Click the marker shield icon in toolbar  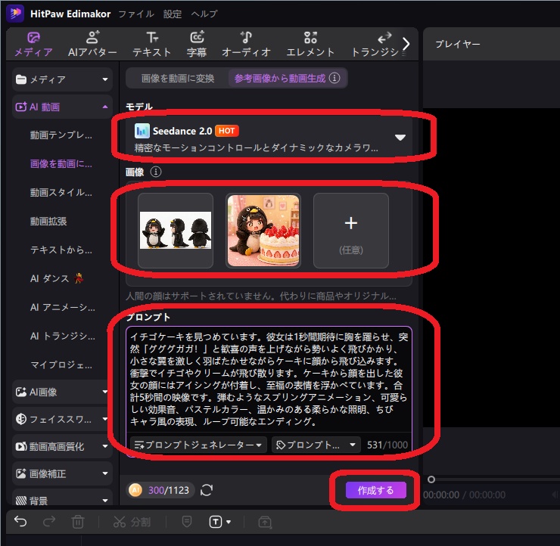click(187, 522)
